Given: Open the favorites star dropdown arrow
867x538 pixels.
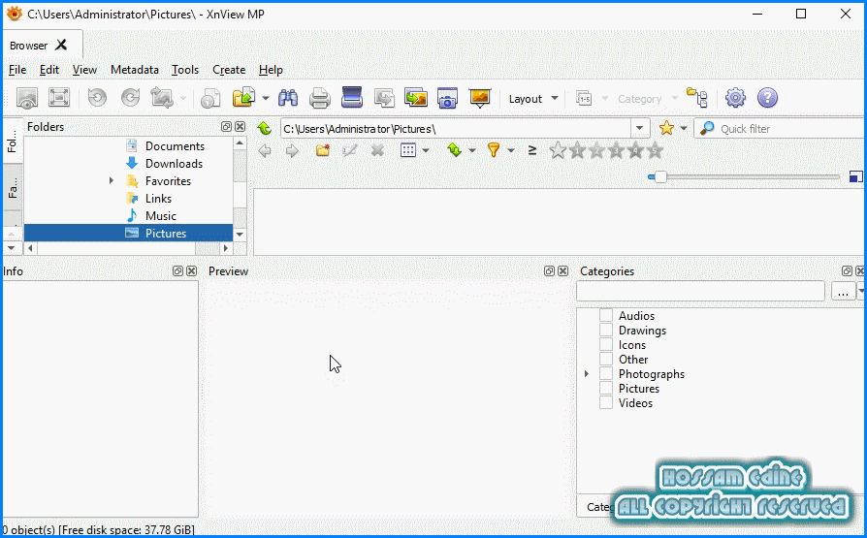Looking at the screenshot, I should 684,129.
